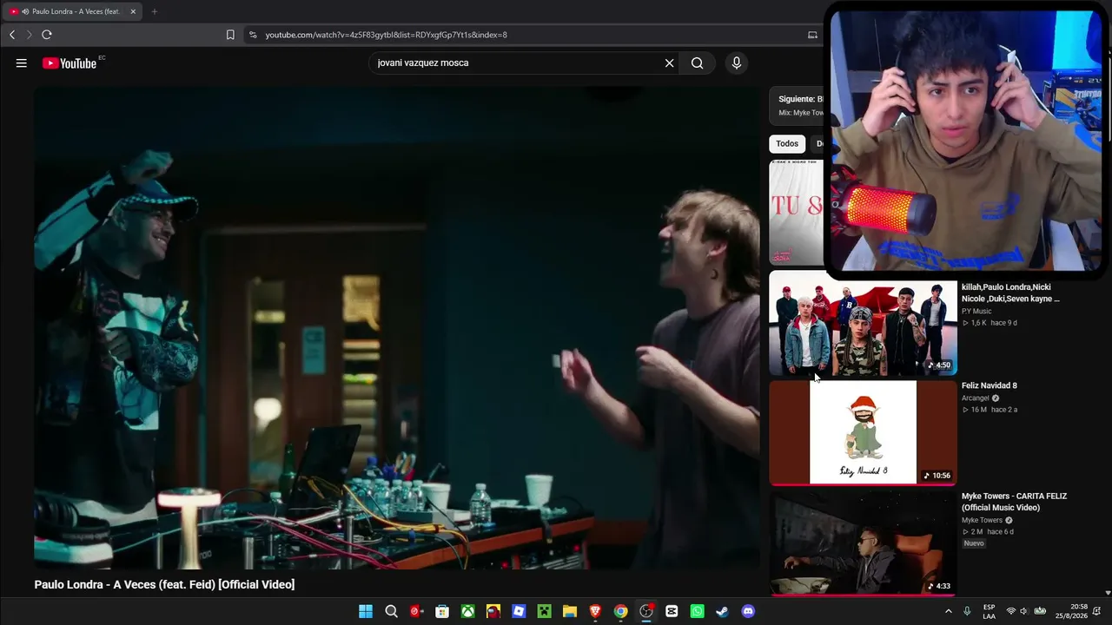
Task: Open Windows taskbar search
Action: [391, 611]
